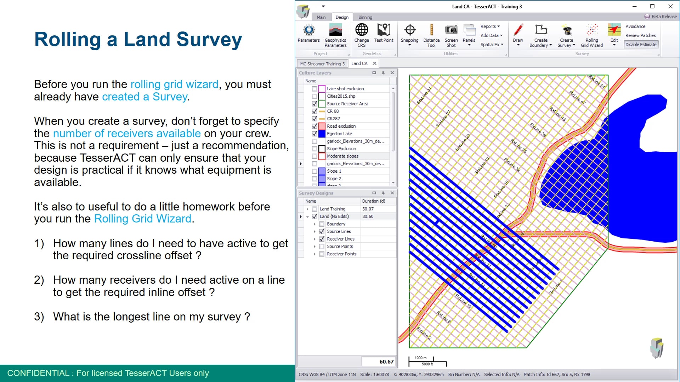Screen dimensions: 680x382
Task: Enable the Receiver Points checkbox
Action: pyautogui.click(x=322, y=254)
